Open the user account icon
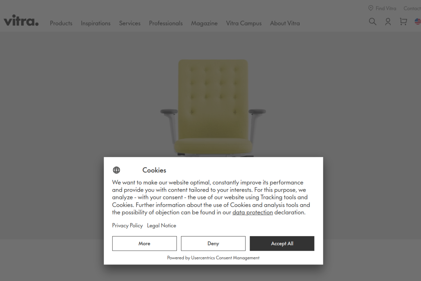Image resolution: width=421 pixels, height=281 pixels. pos(388,22)
